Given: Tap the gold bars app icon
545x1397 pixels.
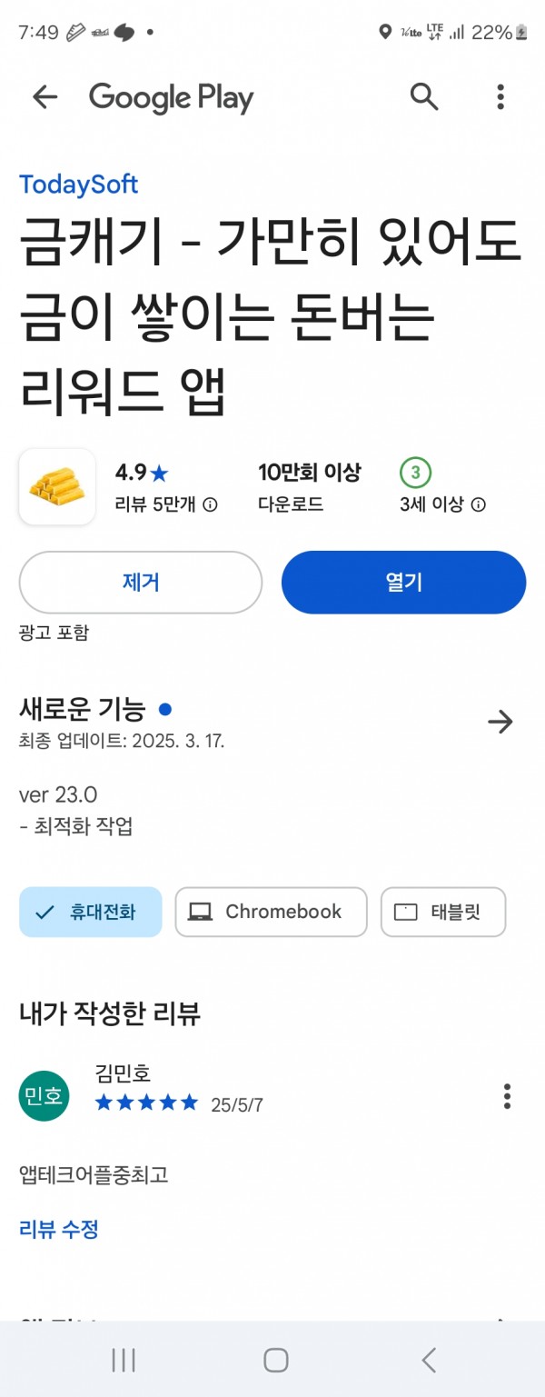Looking at the screenshot, I should [57, 486].
